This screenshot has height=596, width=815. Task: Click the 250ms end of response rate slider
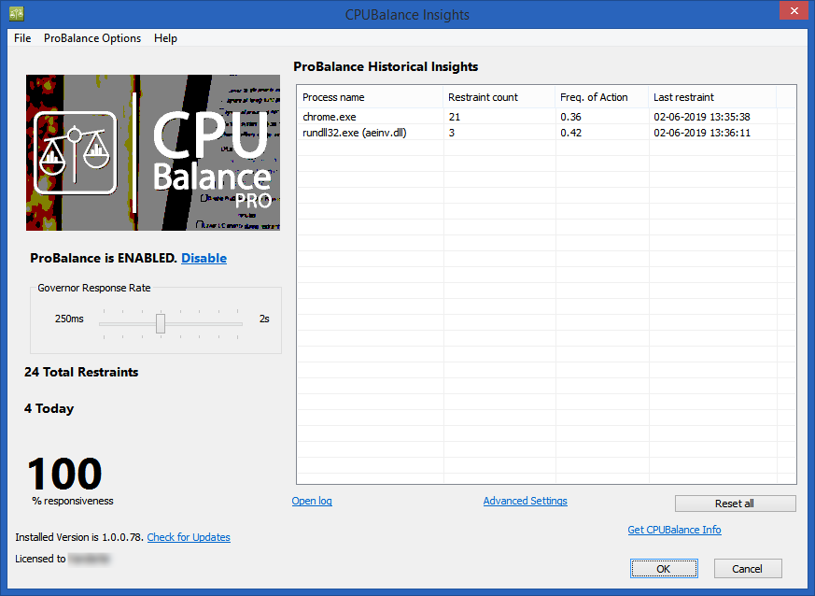pyautogui.click(x=69, y=319)
